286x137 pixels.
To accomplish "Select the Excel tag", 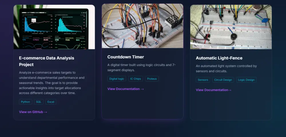I will [x=51, y=102].
